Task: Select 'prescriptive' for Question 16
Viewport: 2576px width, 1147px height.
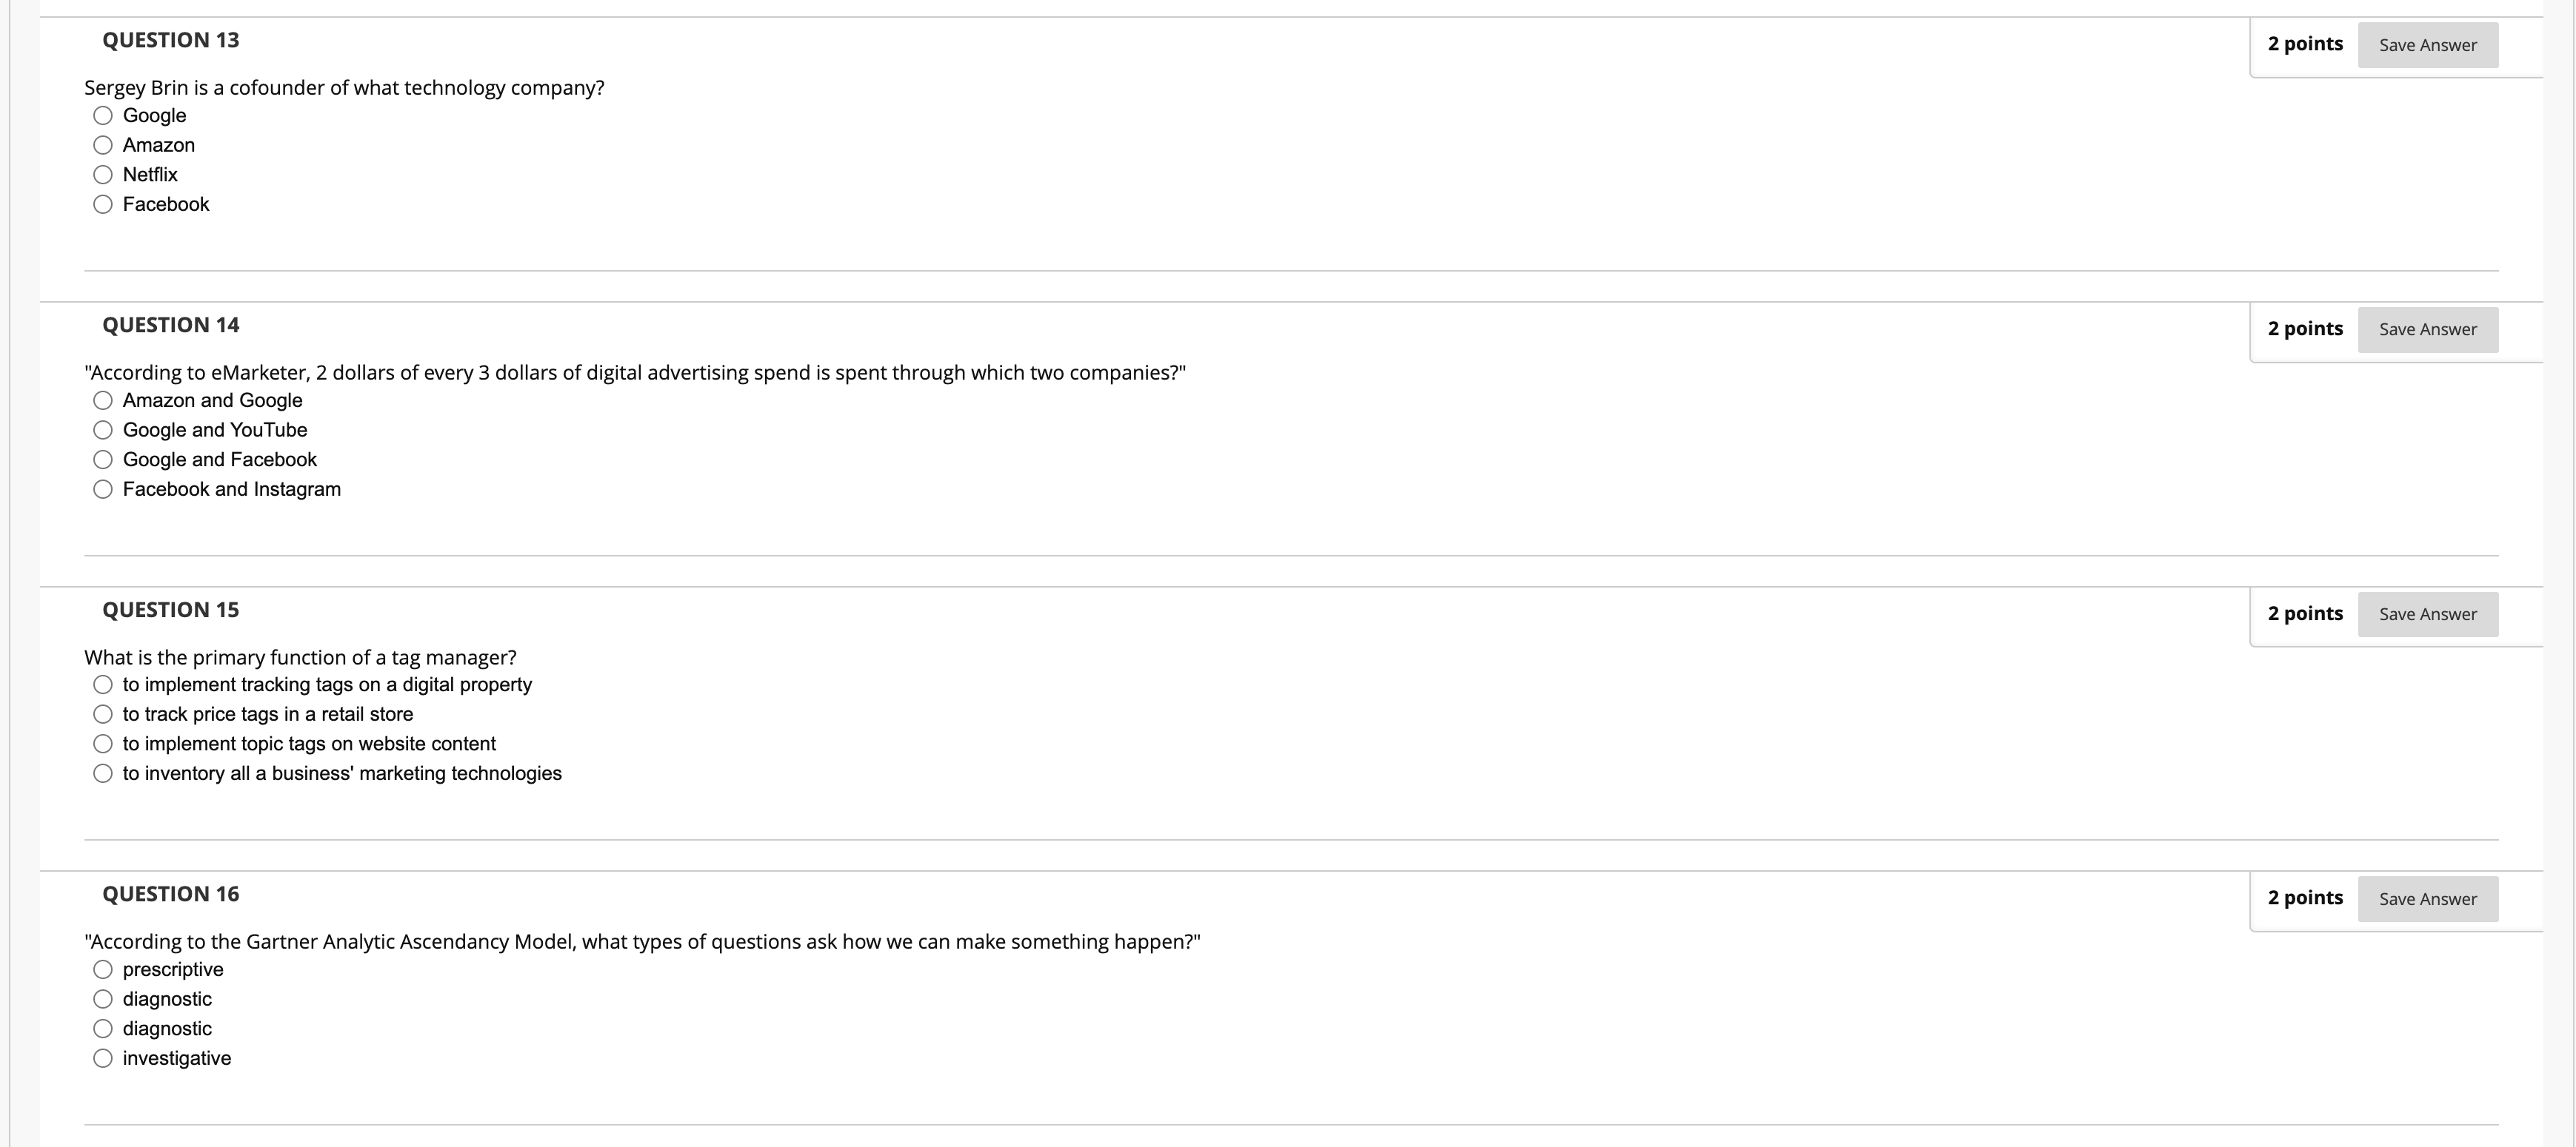Action: [x=103, y=968]
